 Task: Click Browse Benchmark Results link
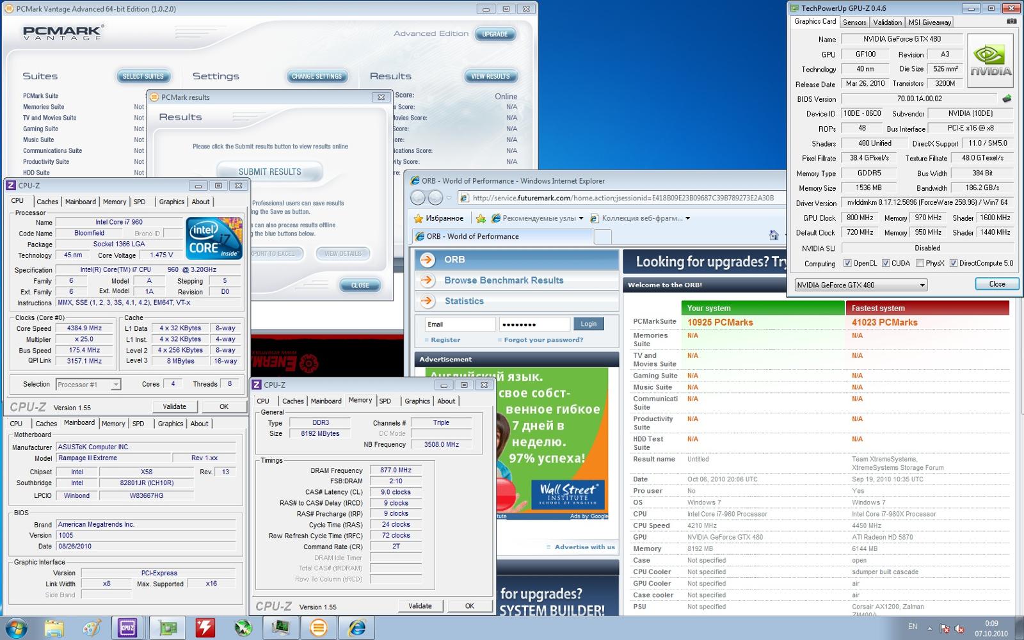click(504, 280)
